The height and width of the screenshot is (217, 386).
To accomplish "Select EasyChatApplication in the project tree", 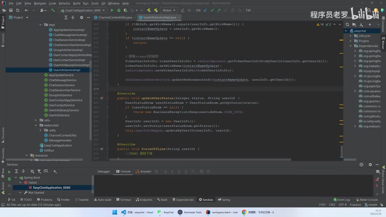I will [56, 145].
